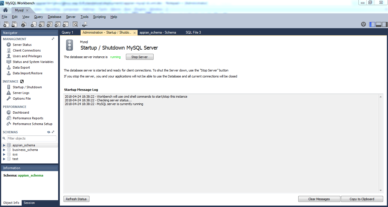Toggle the left sidebar panel visibility
This screenshot has height=207, width=388.
[372, 24]
